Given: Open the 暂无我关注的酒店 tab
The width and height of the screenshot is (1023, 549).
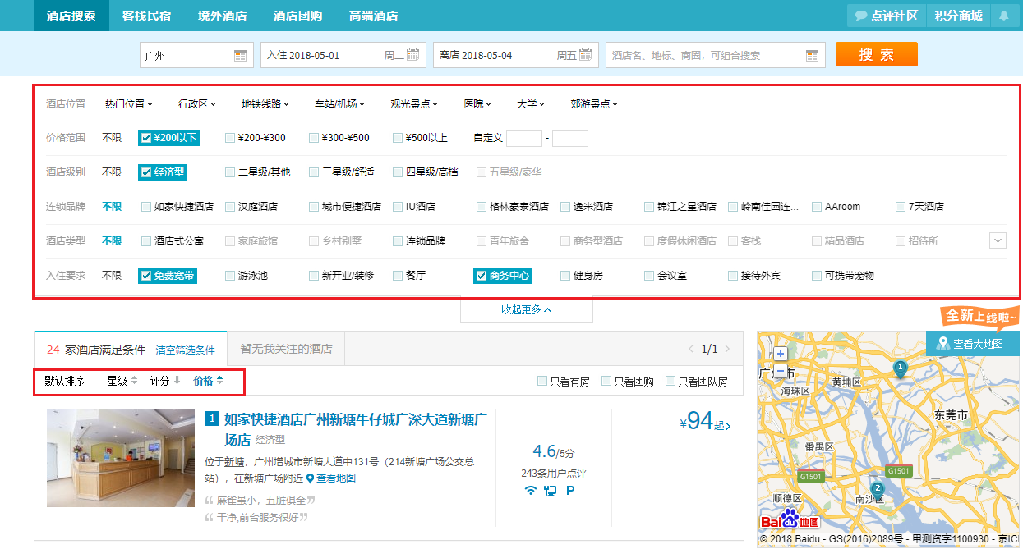Looking at the screenshot, I should 286,349.
